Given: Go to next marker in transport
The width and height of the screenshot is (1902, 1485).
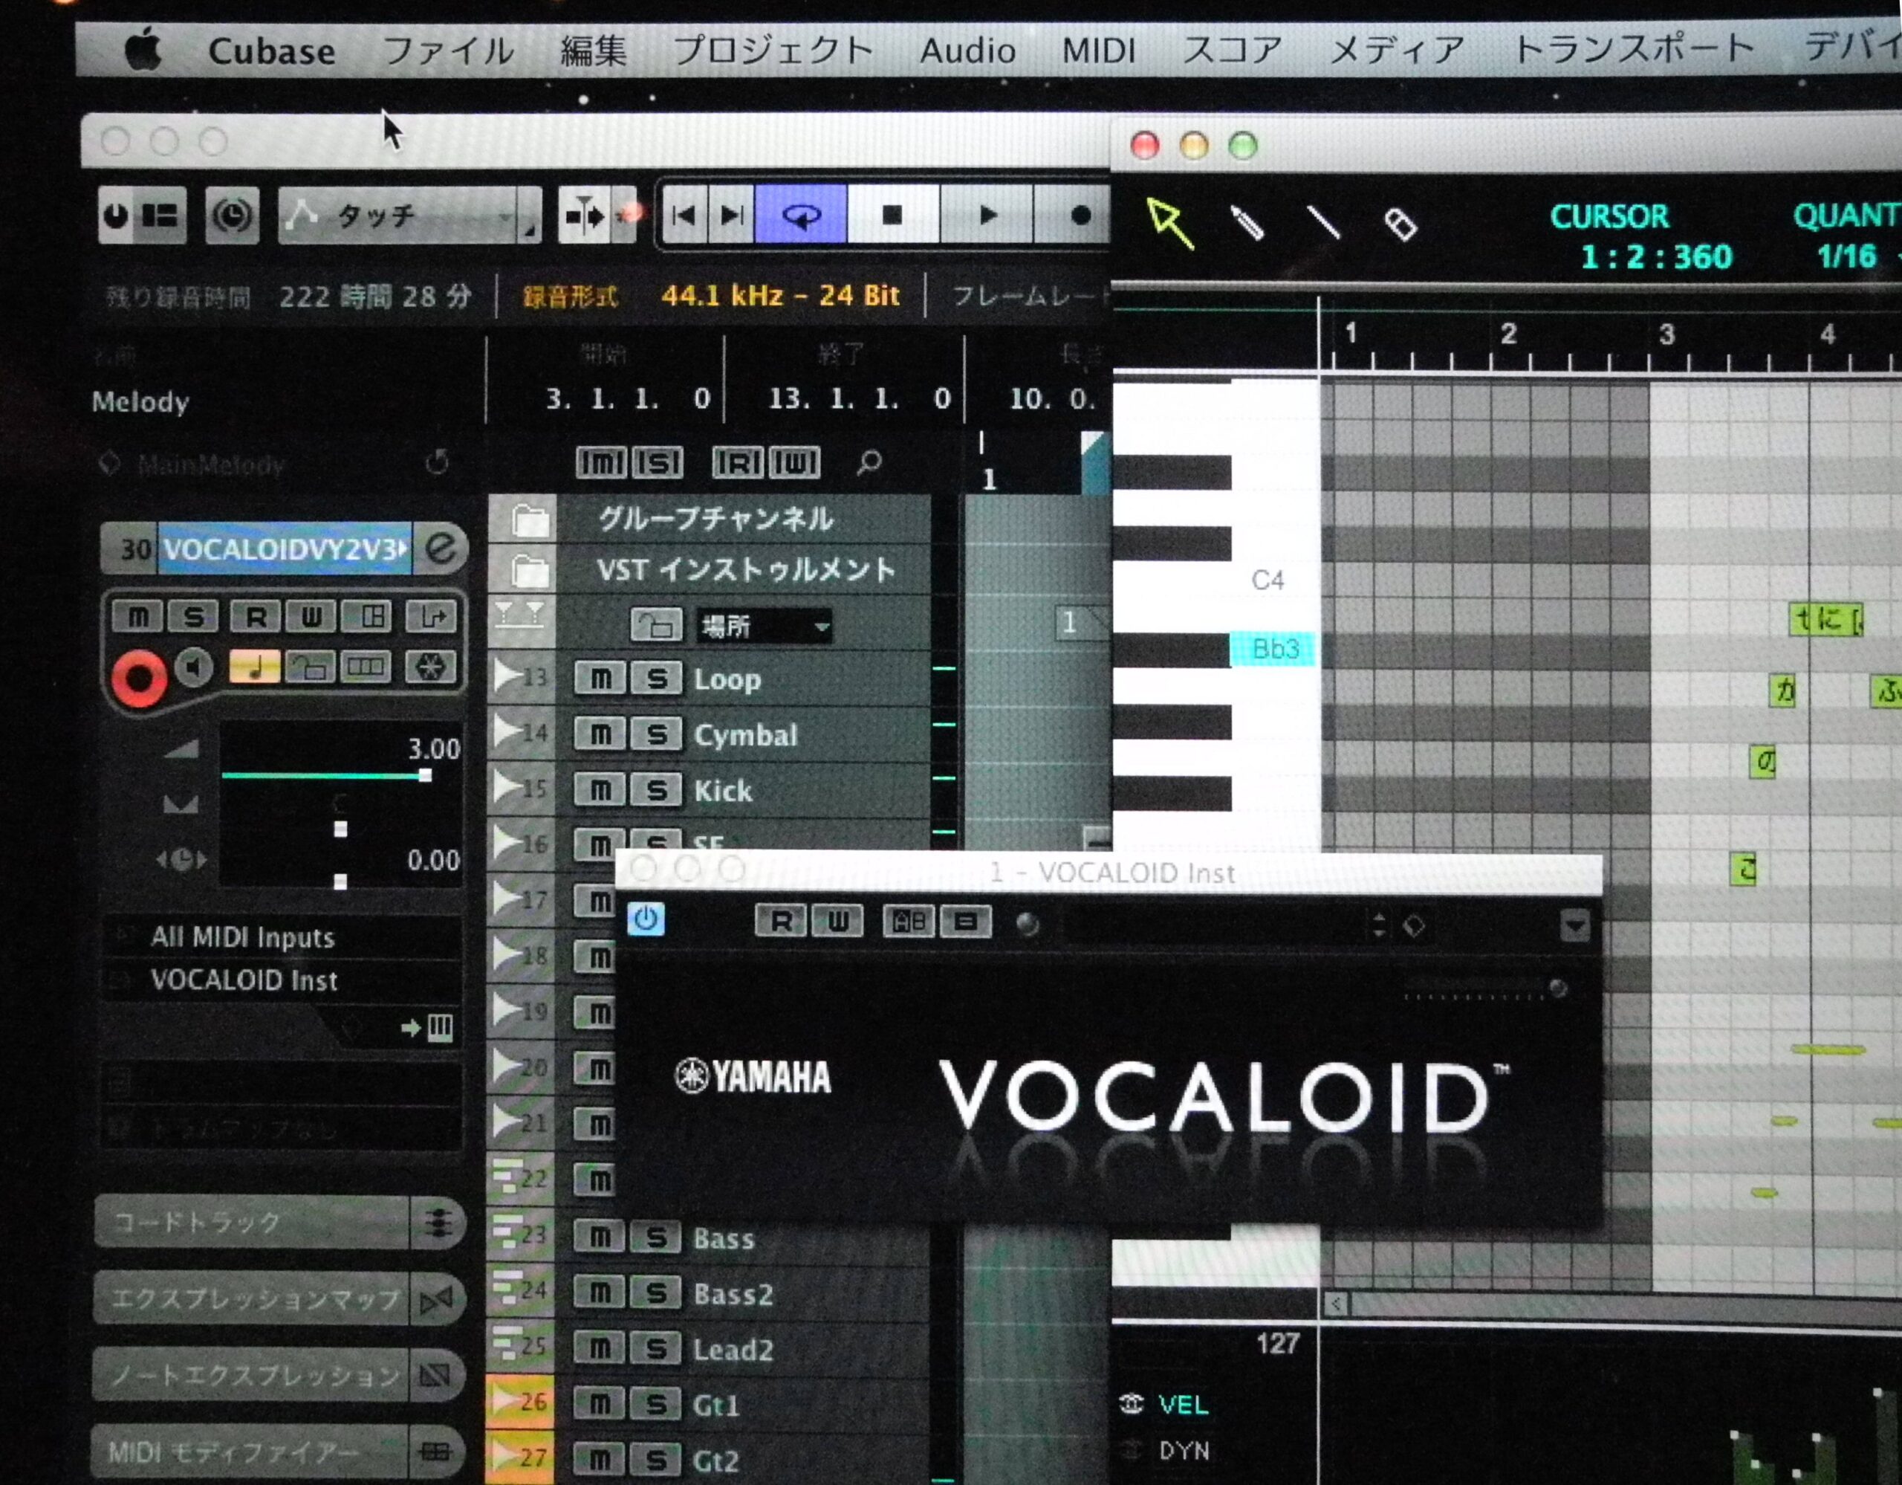Looking at the screenshot, I should [x=732, y=214].
